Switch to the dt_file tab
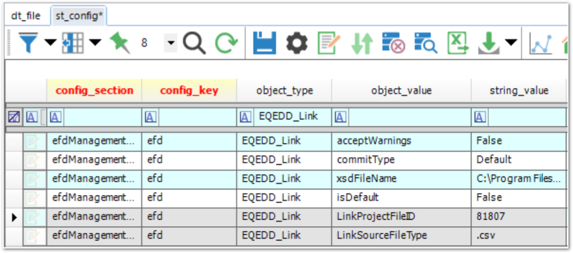The image size is (573, 253). click(x=26, y=16)
